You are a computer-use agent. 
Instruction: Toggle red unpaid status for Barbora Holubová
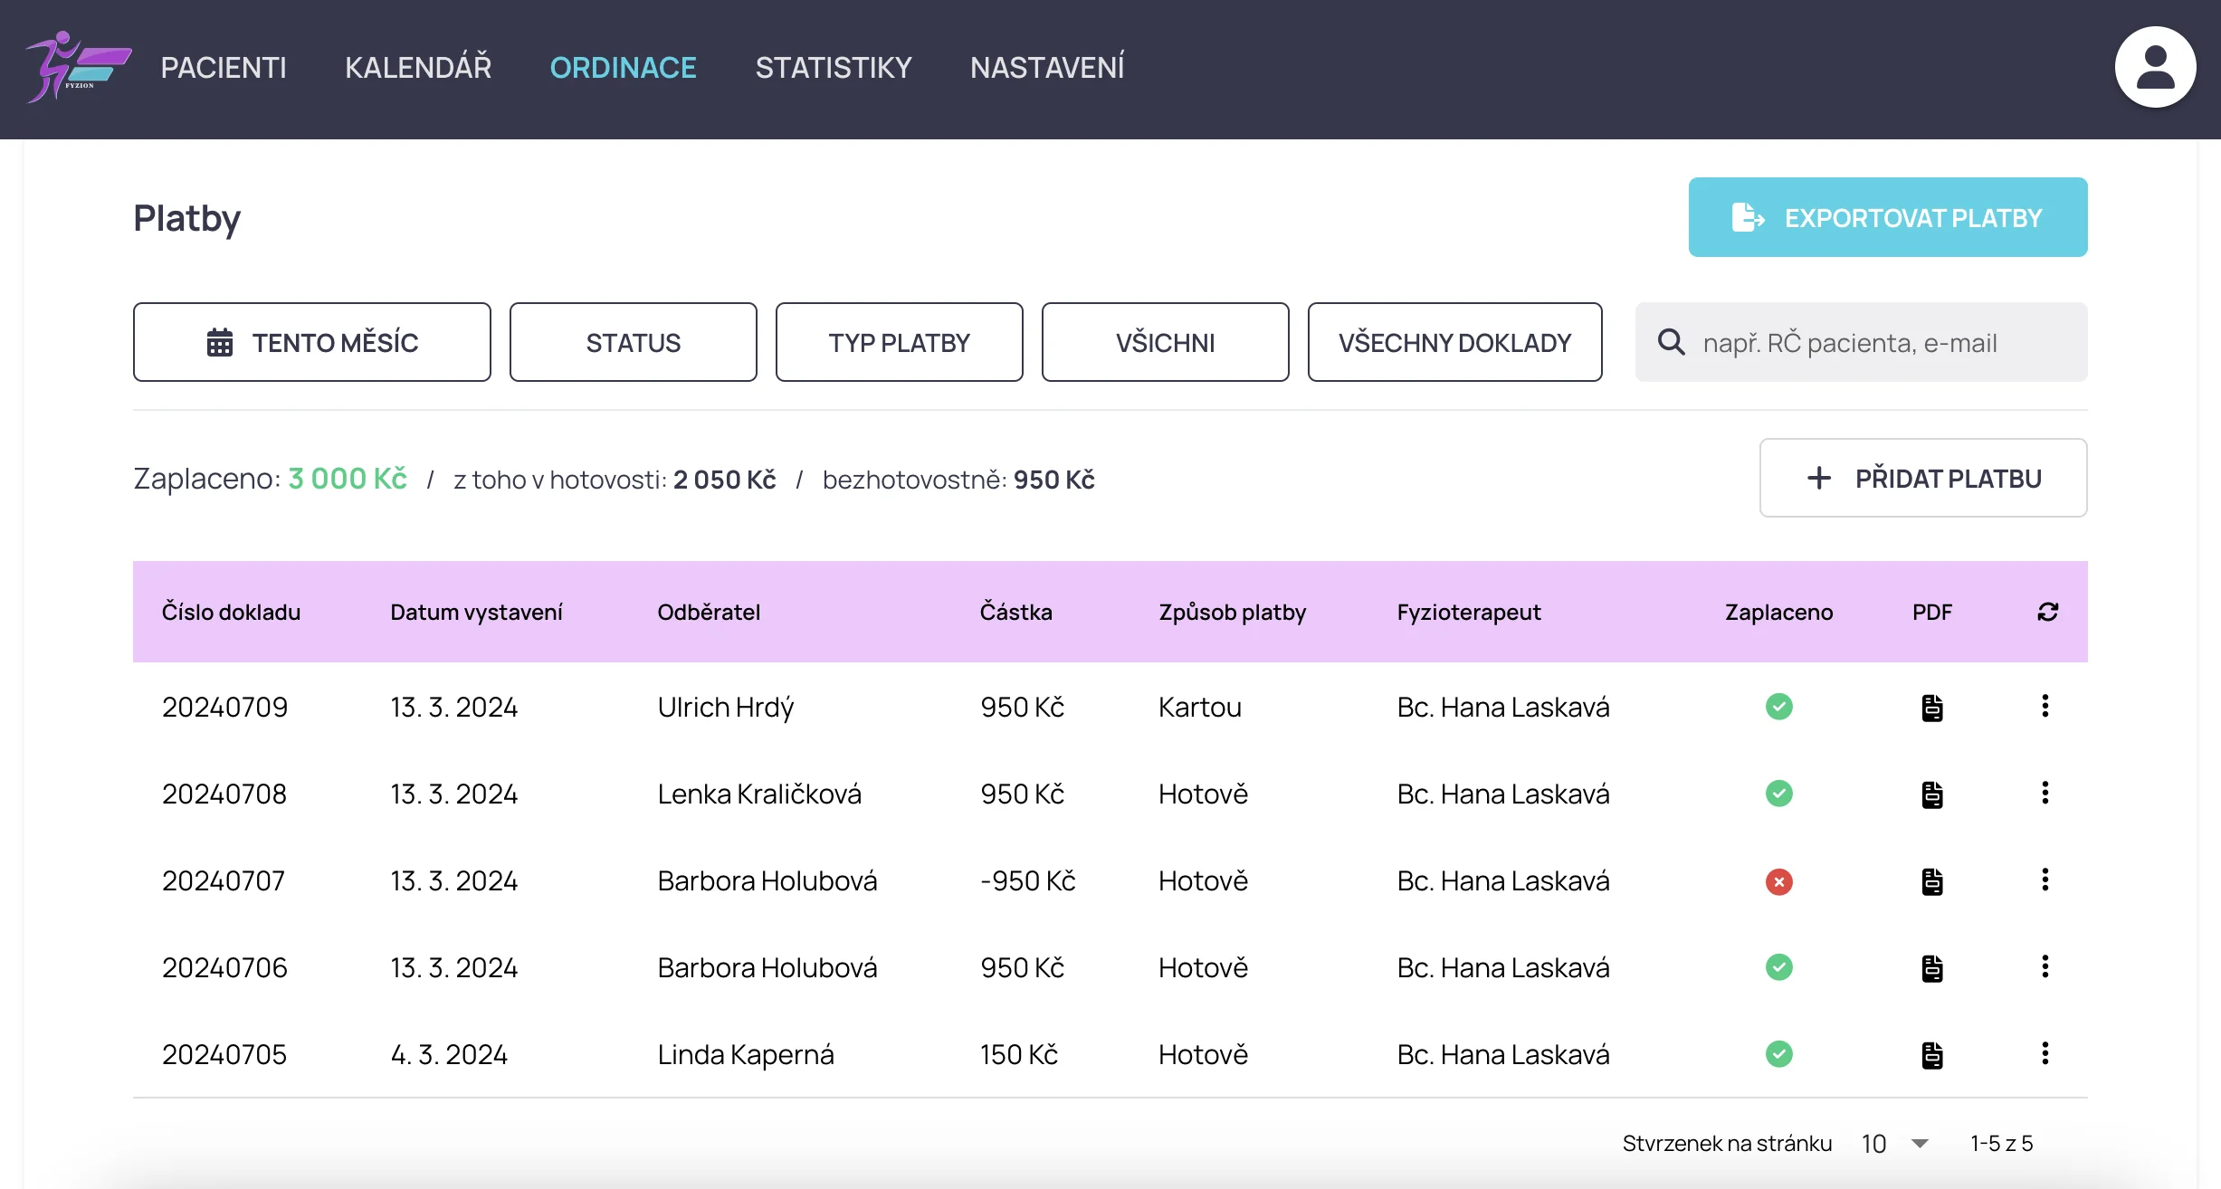pos(1778,881)
